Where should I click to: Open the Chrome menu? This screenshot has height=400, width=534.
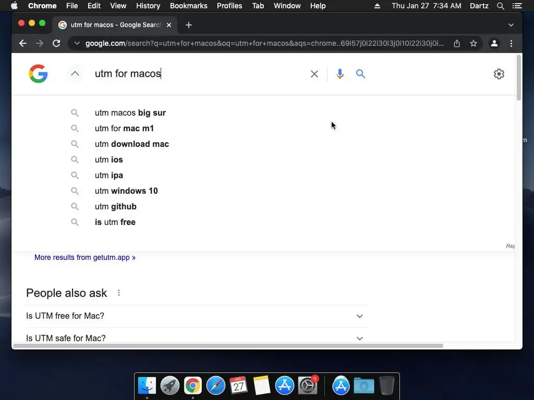42,6
